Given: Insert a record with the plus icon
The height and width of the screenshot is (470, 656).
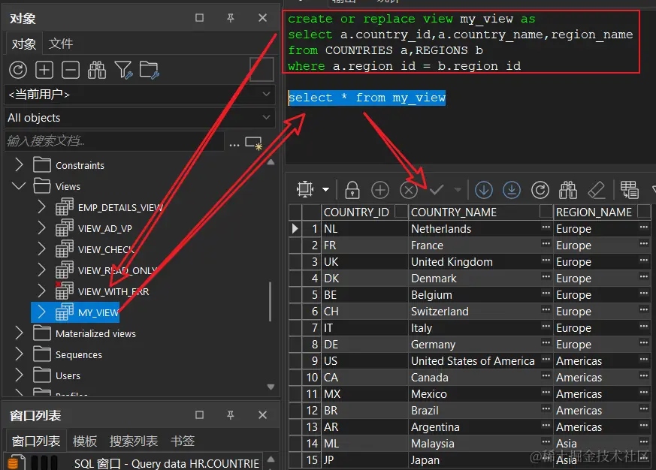Looking at the screenshot, I should click(x=380, y=190).
